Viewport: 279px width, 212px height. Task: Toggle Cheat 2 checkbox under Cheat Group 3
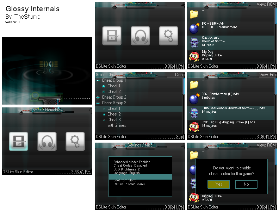coord(104,114)
